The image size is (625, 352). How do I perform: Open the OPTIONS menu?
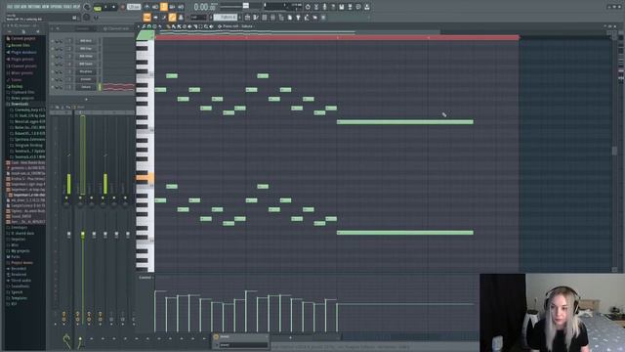57,7
